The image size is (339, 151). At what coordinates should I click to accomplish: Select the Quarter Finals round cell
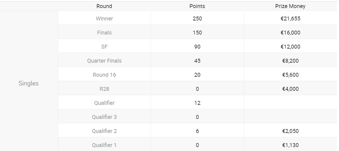[x=104, y=61]
